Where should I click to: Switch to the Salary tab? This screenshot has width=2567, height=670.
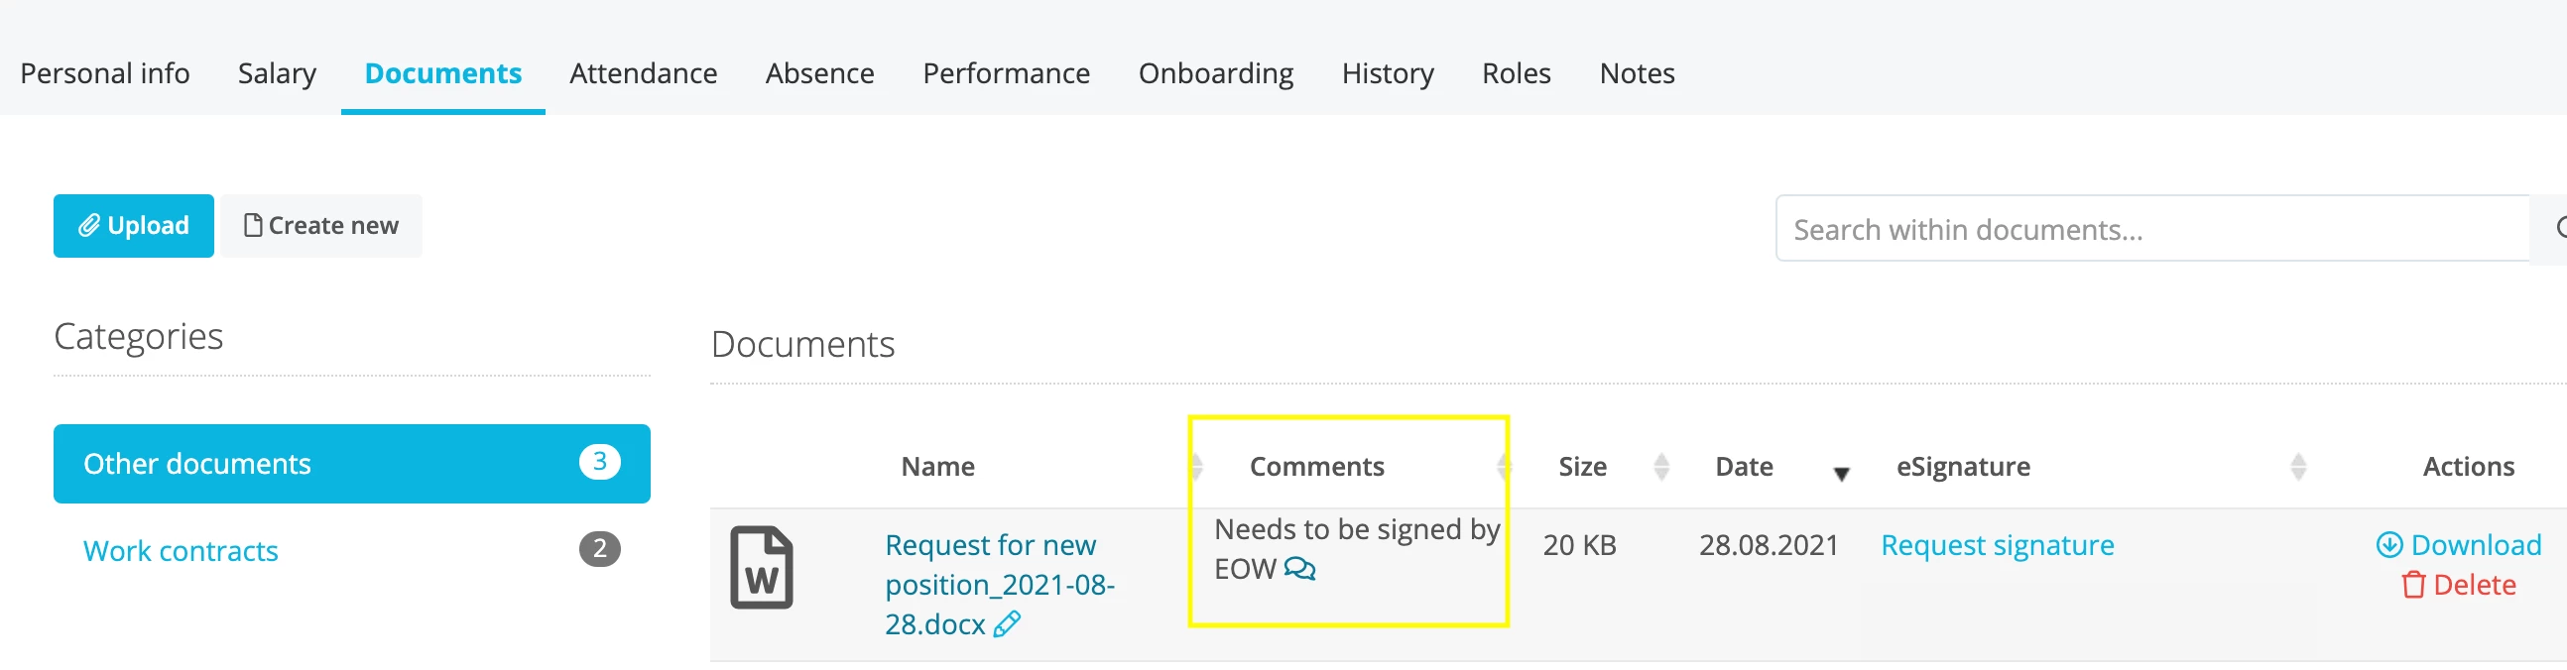pos(277,73)
